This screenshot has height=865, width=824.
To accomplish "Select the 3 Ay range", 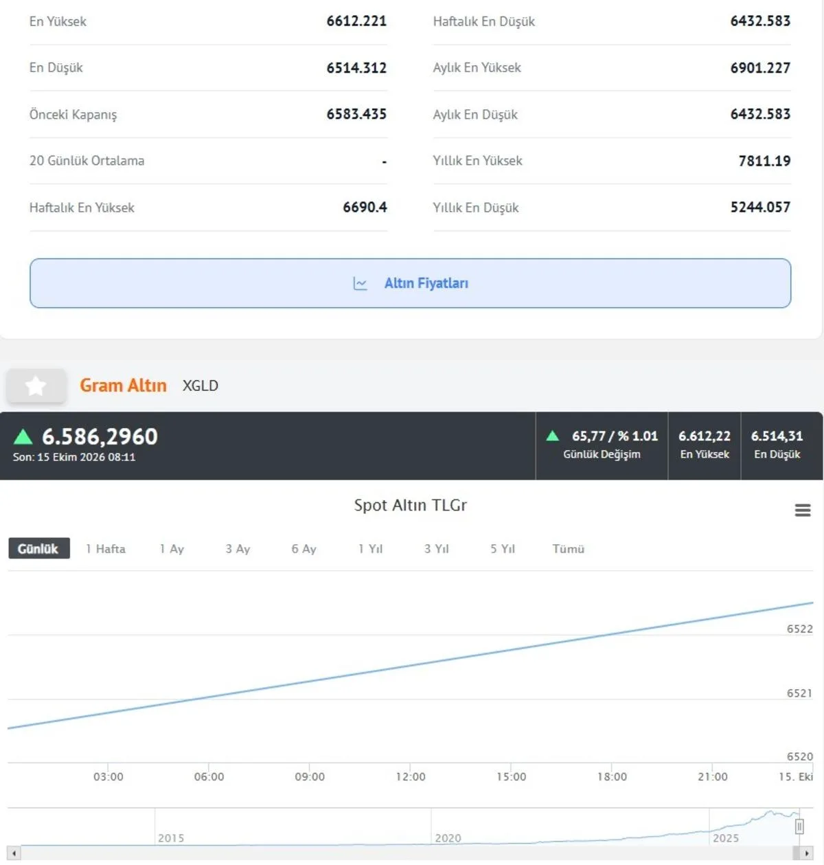I will coord(238,548).
